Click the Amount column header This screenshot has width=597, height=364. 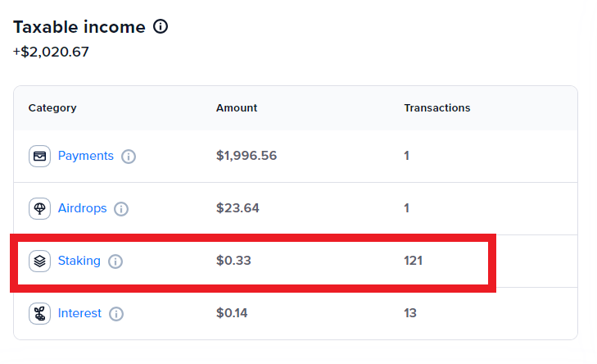(x=237, y=107)
